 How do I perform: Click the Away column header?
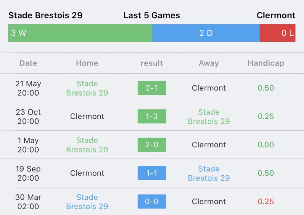(x=209, y=63)
